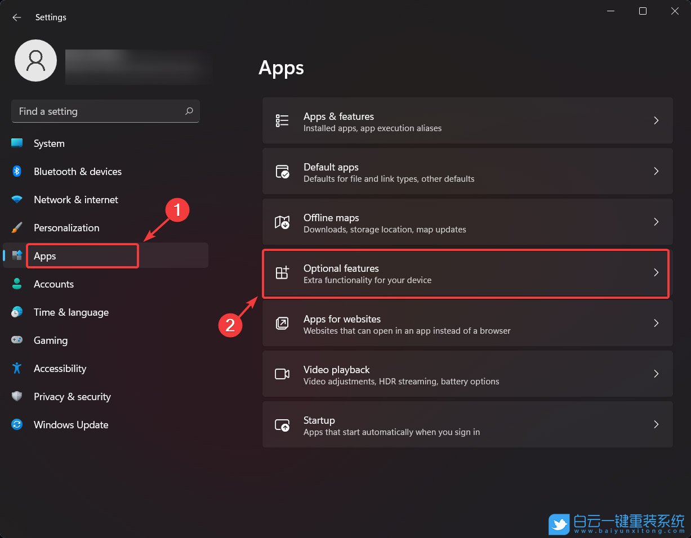The height and width of the screenshot is (538, 691).
Task: Click the Find a setting search box
Action: click(99, 111)
